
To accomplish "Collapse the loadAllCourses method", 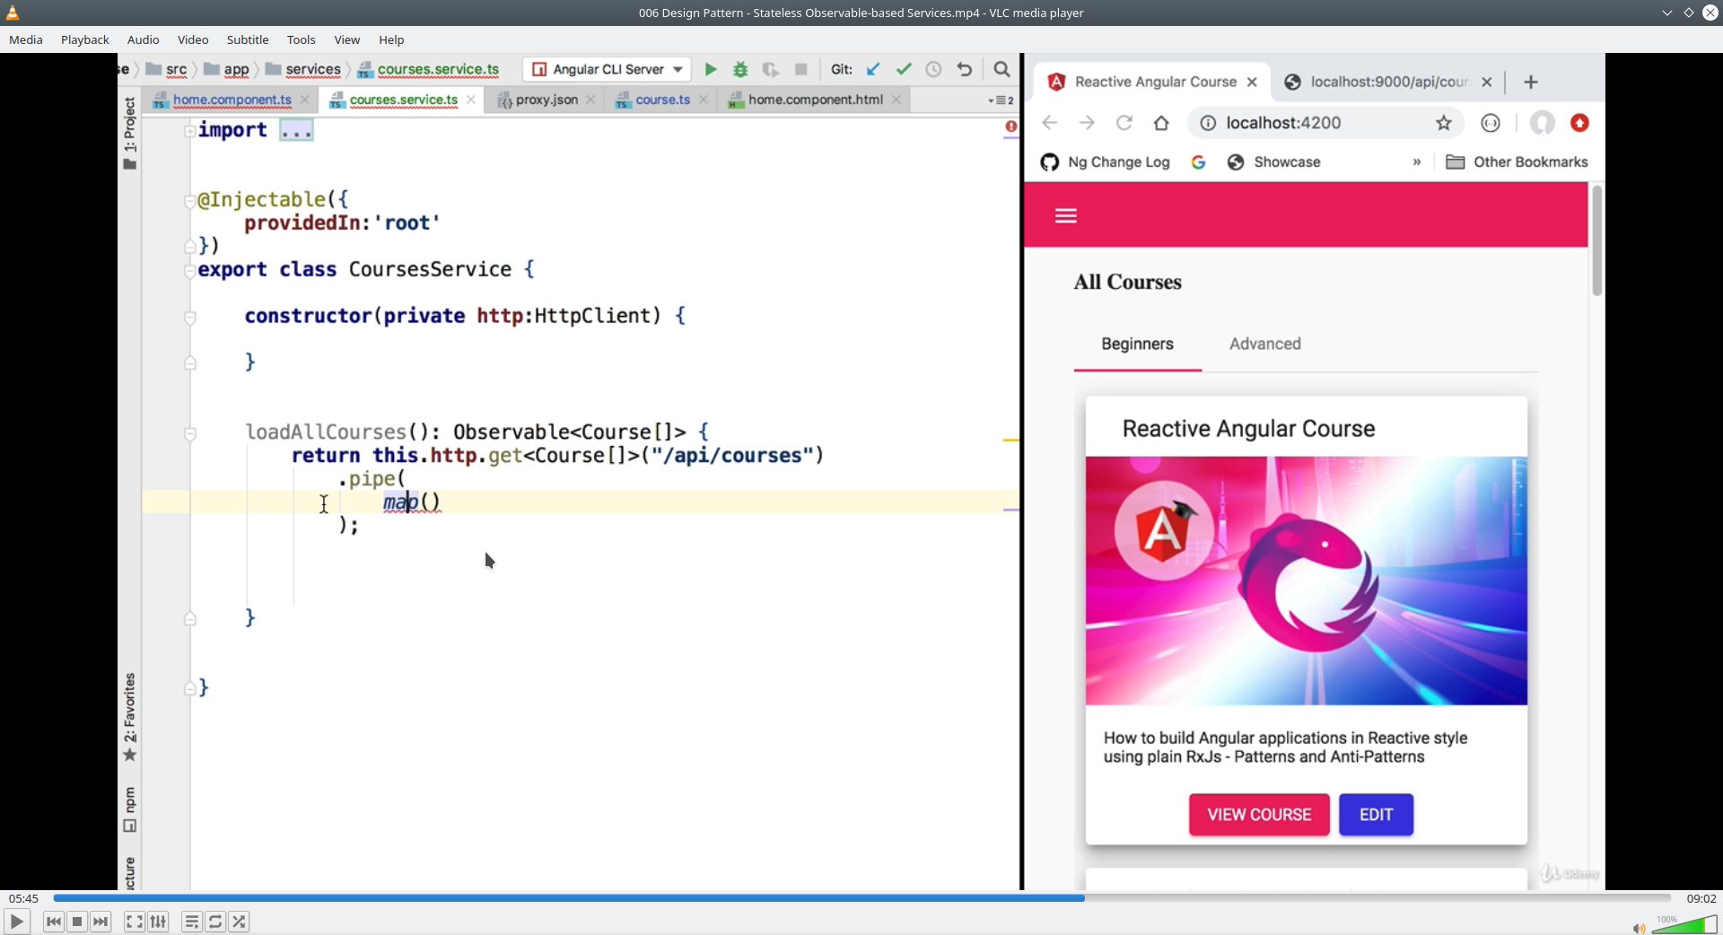I will tap(189, 433).
